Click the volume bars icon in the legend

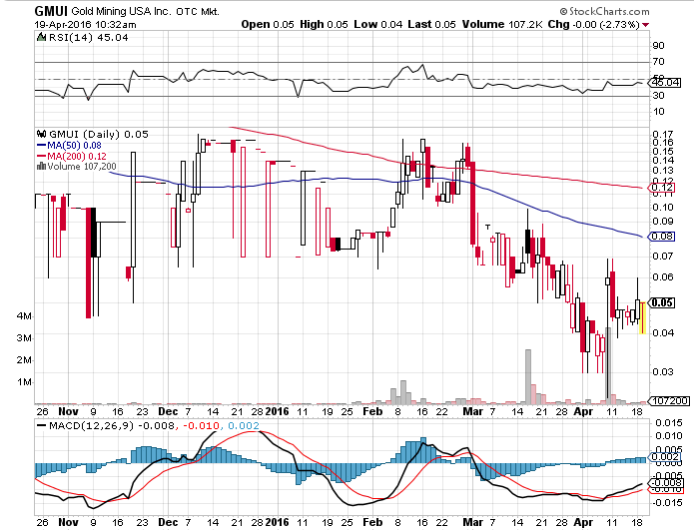pos(41,167)
